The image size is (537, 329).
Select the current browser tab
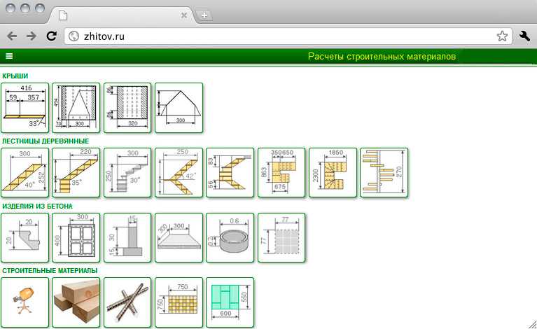[x=123, y=15]
